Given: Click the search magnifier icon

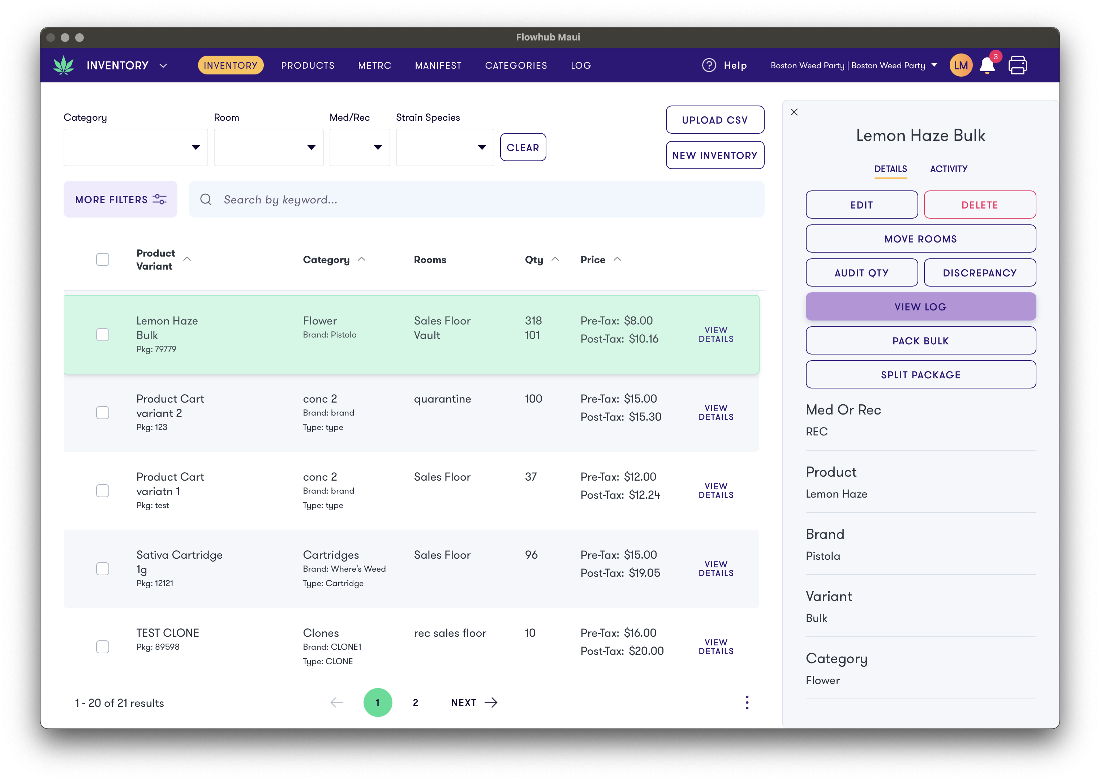Looking at the screenshot, I should [206, 199].
